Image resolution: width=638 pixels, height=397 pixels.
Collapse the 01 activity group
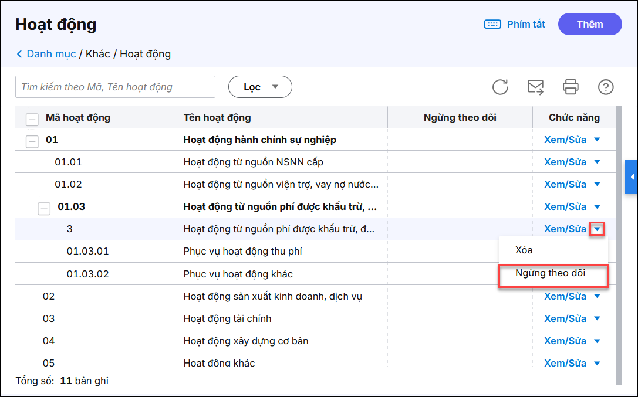click(32, 140)
